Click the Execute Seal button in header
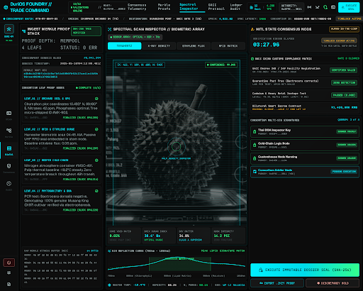363x291 pixels. click(x=349, y=7)
